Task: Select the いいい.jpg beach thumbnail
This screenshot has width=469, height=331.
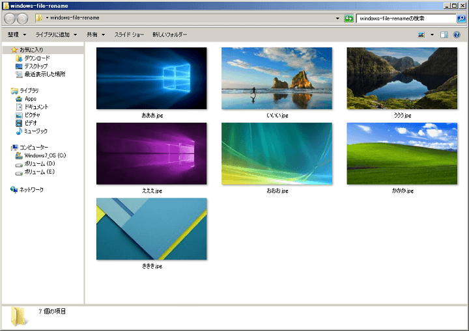Action: point(277,78)
